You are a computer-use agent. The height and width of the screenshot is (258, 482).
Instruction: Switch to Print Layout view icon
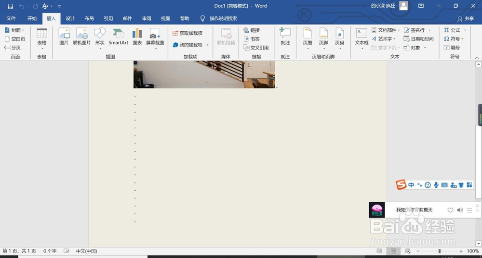(393, 251)
